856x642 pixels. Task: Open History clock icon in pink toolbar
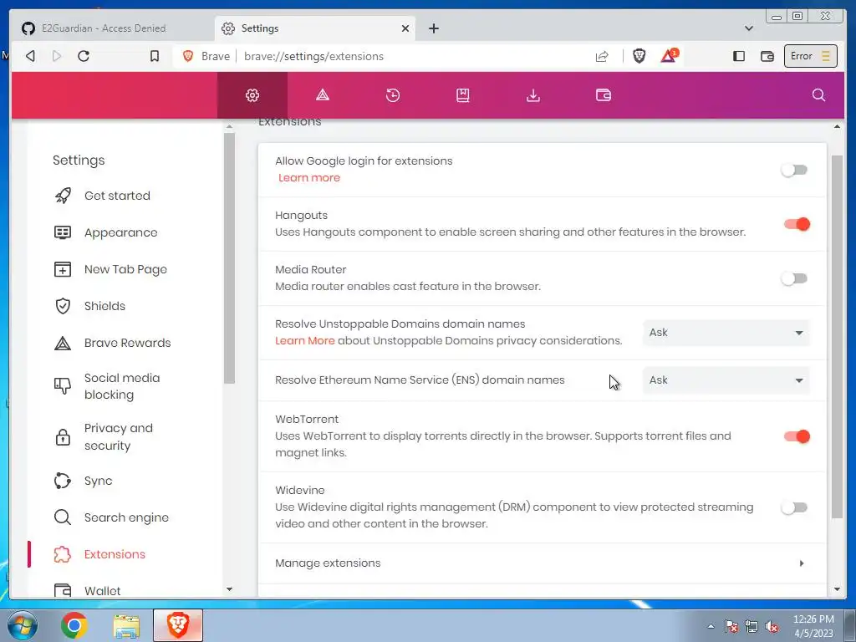[x=393, y=95]
